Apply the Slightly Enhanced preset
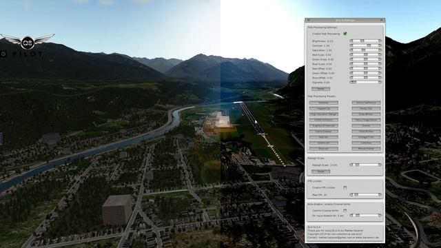The image size is (441, 248). 324,125
